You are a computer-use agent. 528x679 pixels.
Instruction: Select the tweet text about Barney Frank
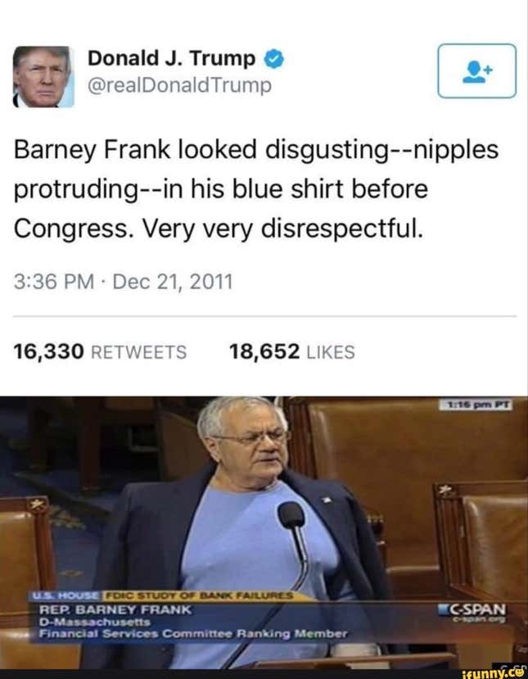[x=256, y=189]
